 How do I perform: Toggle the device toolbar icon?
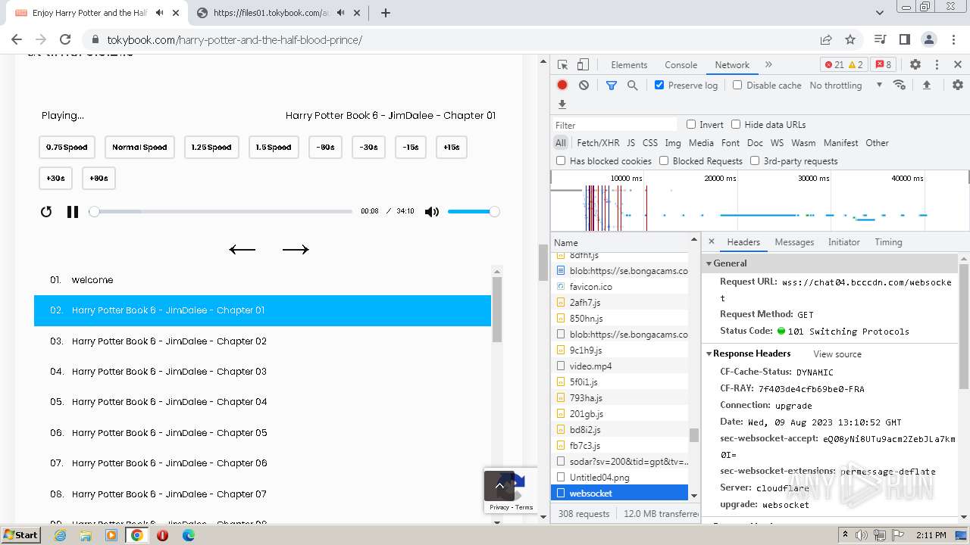pyautogui.click(x=583, y=65)
